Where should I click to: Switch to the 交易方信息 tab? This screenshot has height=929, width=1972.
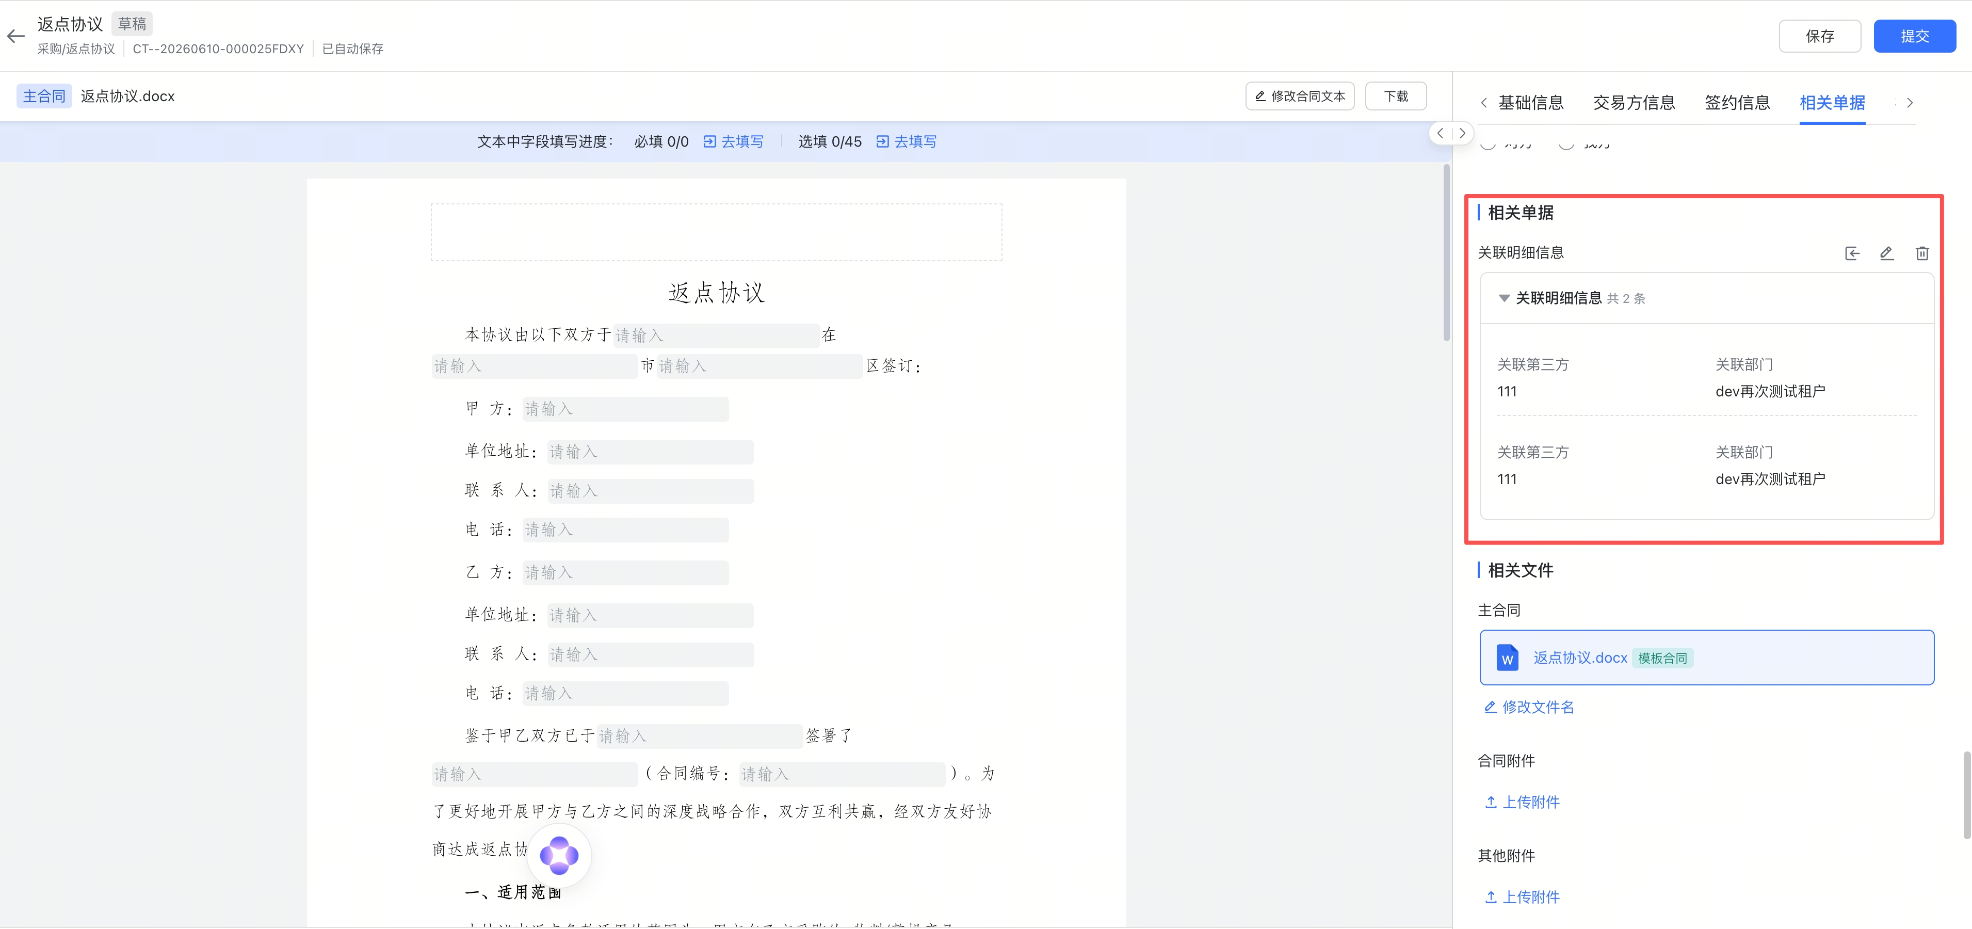point(1634,103)
